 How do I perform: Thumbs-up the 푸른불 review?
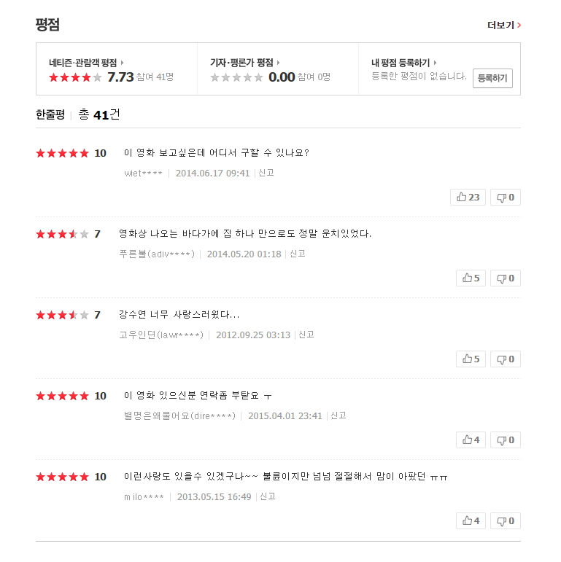[x=470, y=278]
